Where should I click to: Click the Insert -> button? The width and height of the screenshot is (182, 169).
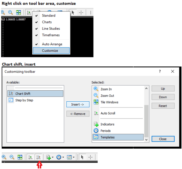pyautogui.click(x=78, y=105)
